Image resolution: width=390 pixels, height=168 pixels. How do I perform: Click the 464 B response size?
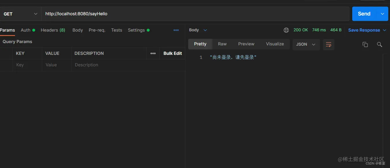click(336, 30)
